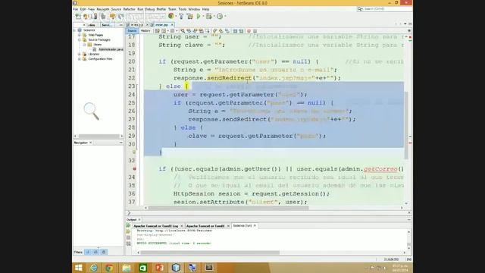
Task: Open the Run Project dropdown arrow
Action: 204,16
